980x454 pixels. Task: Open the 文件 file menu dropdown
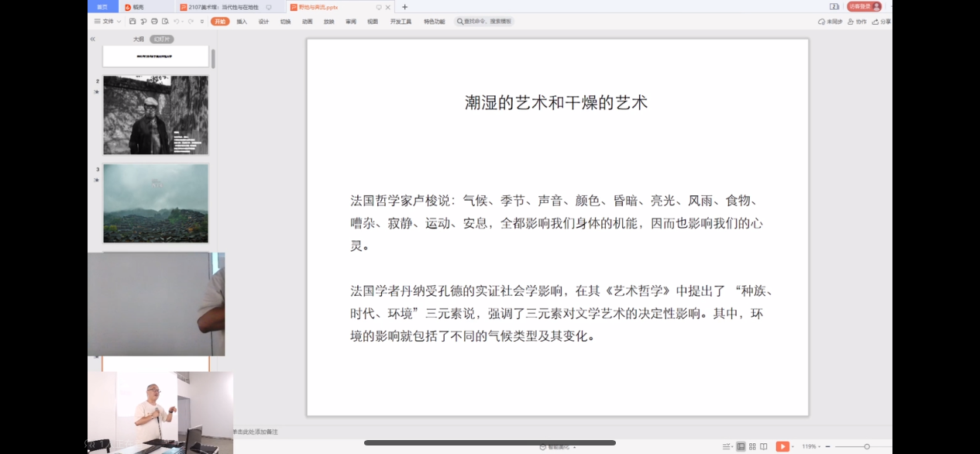point(108,22)
